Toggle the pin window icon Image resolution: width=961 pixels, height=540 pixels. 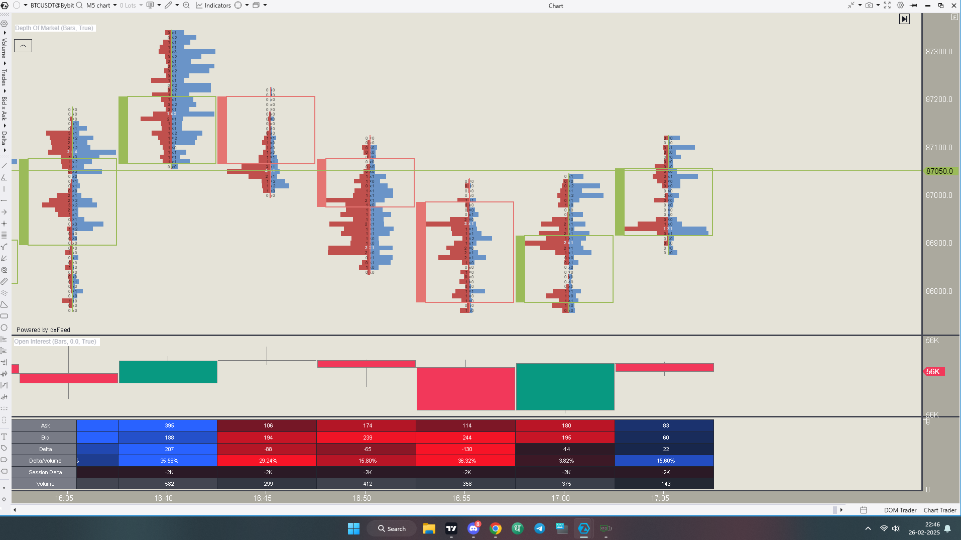[914, 6]
